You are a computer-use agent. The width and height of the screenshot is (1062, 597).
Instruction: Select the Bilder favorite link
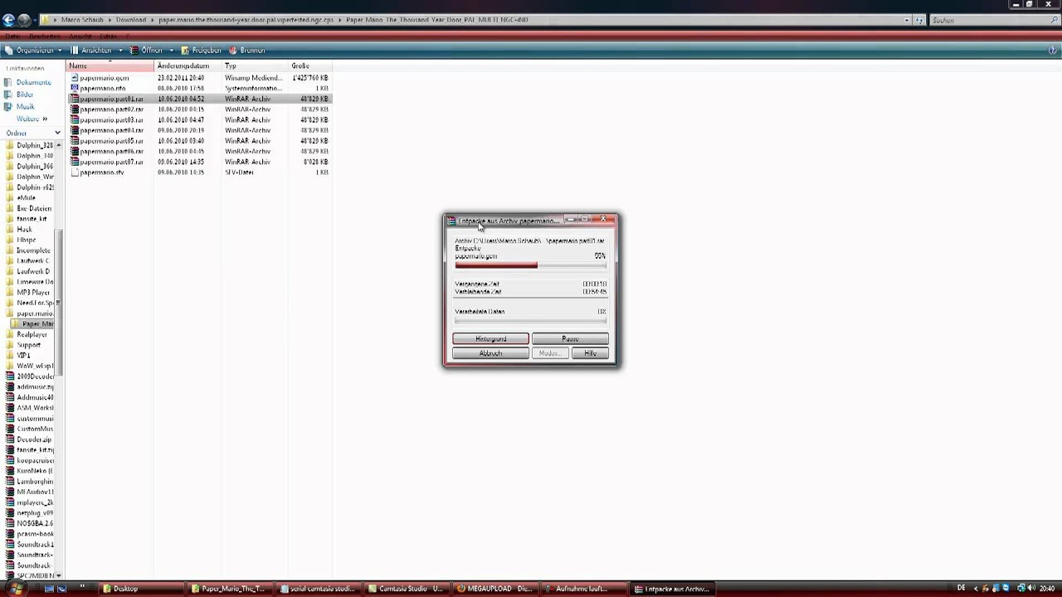pos(25,95)
